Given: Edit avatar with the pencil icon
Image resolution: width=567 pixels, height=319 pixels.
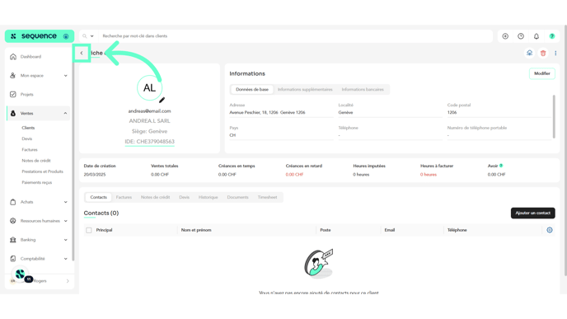Looking at the screenshot, I should pos(162,100).
